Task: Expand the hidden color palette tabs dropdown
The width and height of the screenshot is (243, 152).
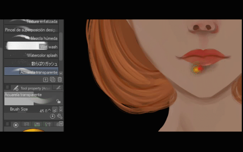Action: pos(61,124)
